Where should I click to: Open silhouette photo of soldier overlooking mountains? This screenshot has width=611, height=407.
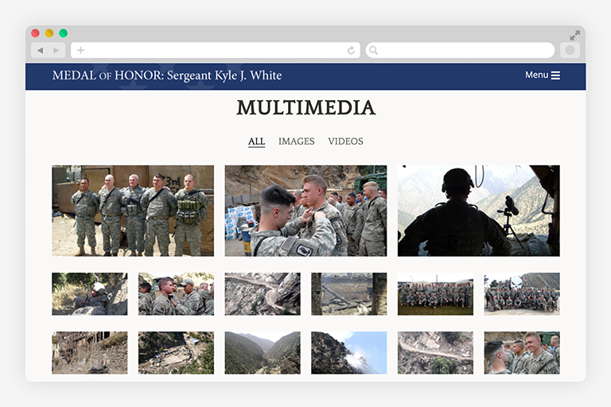[478, 211]
